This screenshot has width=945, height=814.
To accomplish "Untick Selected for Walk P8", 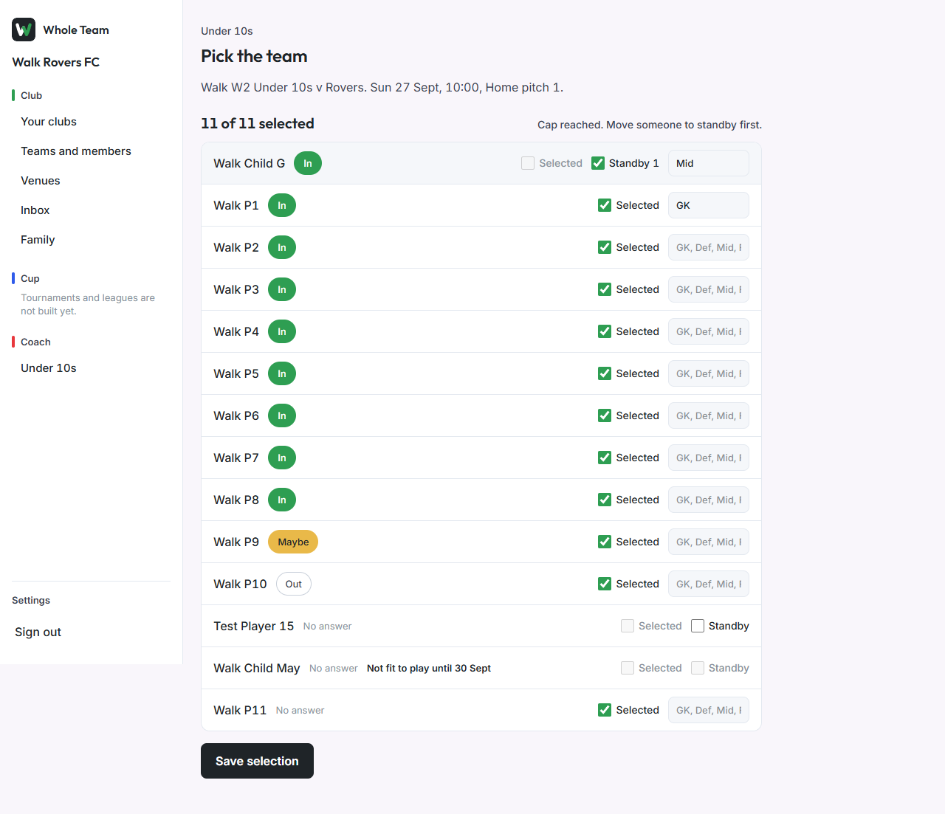I will (605, 500).
